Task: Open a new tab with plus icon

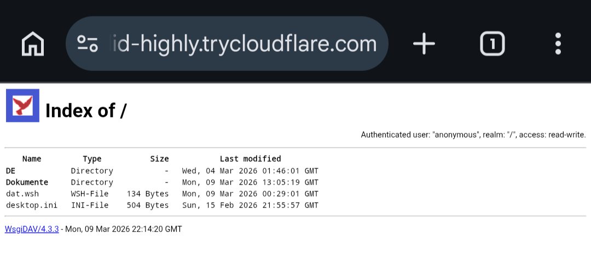Action: pyautogui.click(x=424, y=44)
